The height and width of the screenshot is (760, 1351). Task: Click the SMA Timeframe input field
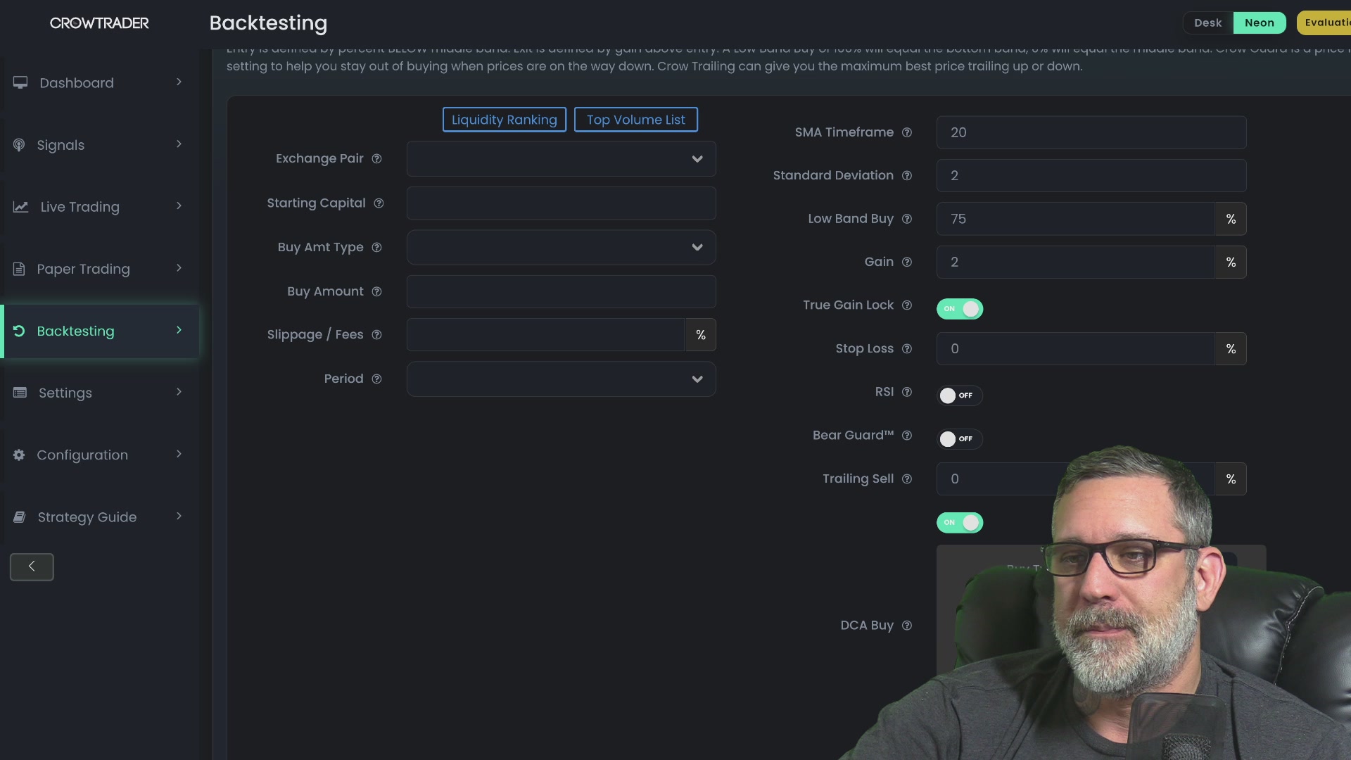(1091, 132)
